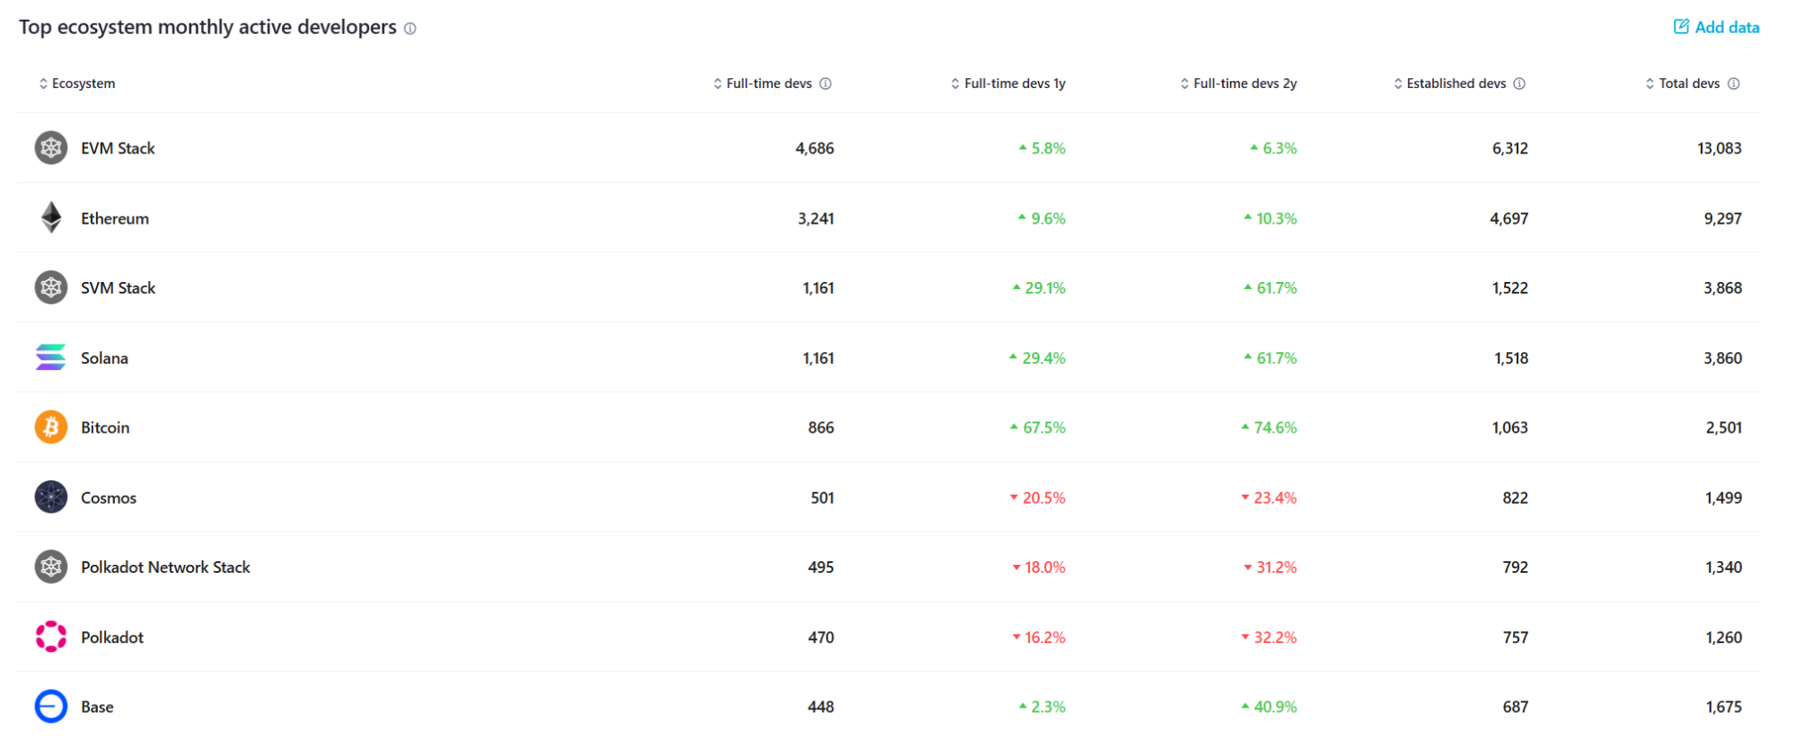The height and width of the screenshot is (739, 1795).
Task: Open the Ethereum ecosystem name
Action: pos(115,218)
